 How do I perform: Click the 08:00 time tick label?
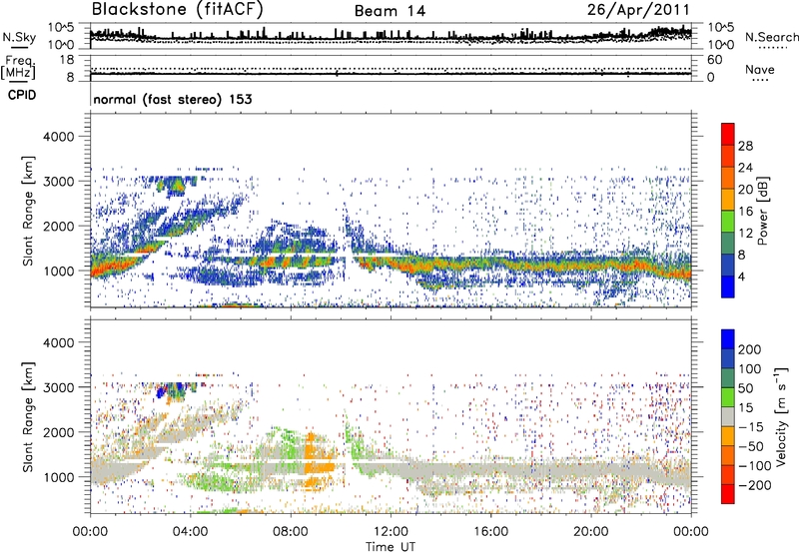tap(291, 532)
